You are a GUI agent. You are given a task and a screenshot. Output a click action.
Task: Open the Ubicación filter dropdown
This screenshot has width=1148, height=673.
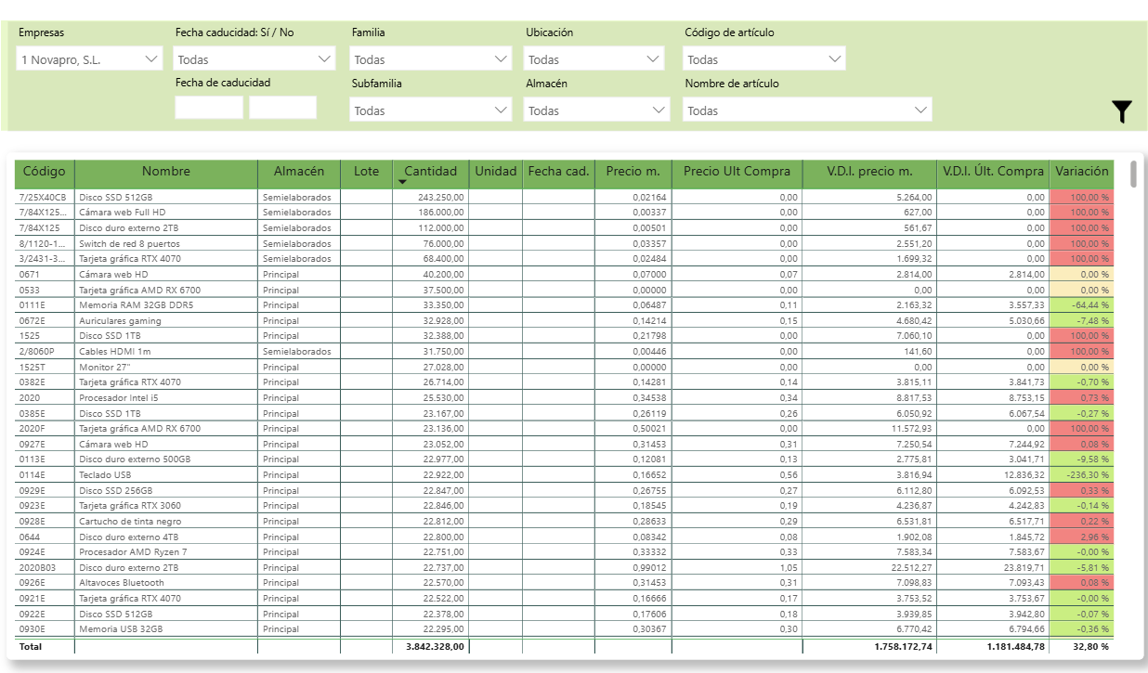594,59
